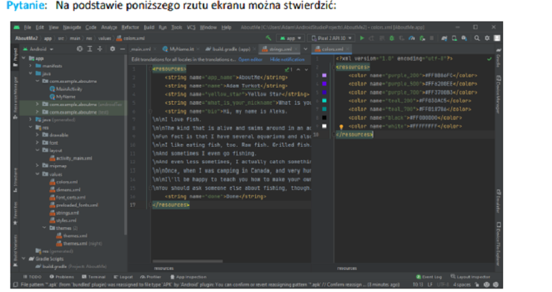The height and width of the screenshot is (292, 552).
Task: Open the File menu
Action: coord(27,27)
